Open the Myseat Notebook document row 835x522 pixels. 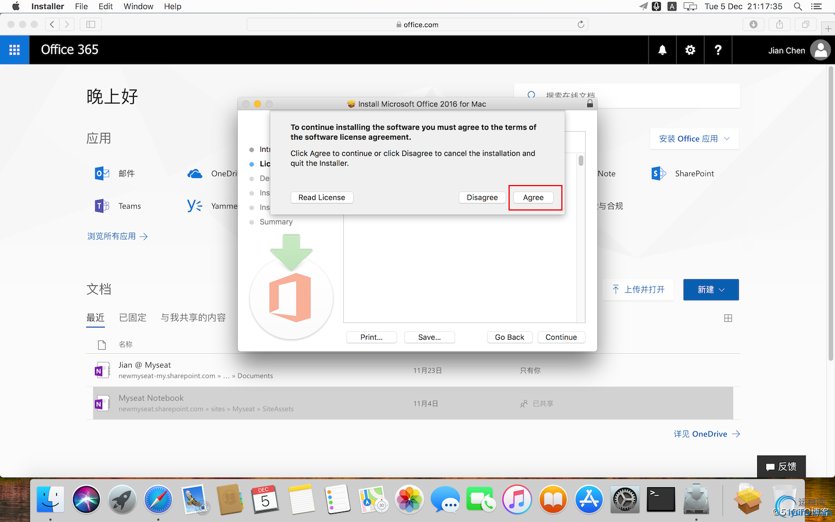tap(413, 403)
